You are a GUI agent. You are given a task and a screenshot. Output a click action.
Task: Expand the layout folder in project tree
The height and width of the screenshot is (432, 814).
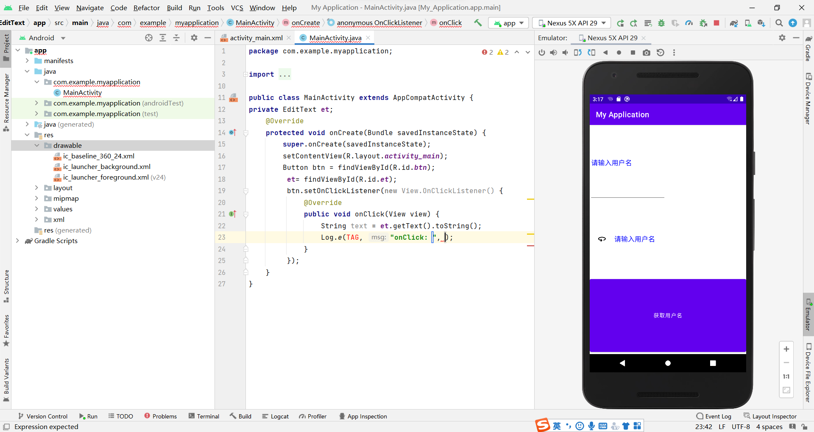[x=37, y=188]
